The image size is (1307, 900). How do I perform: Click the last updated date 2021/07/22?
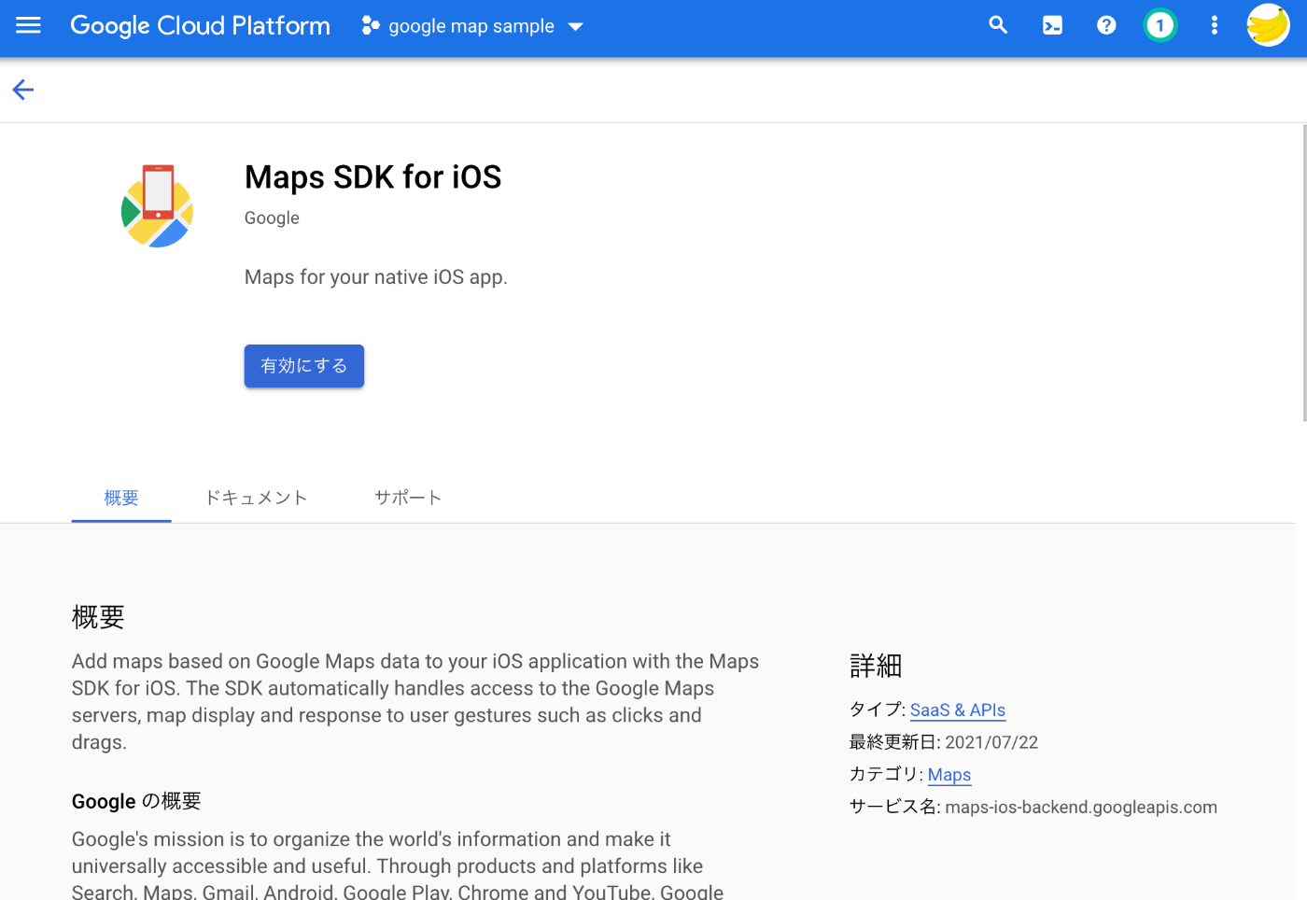point(991,743)
